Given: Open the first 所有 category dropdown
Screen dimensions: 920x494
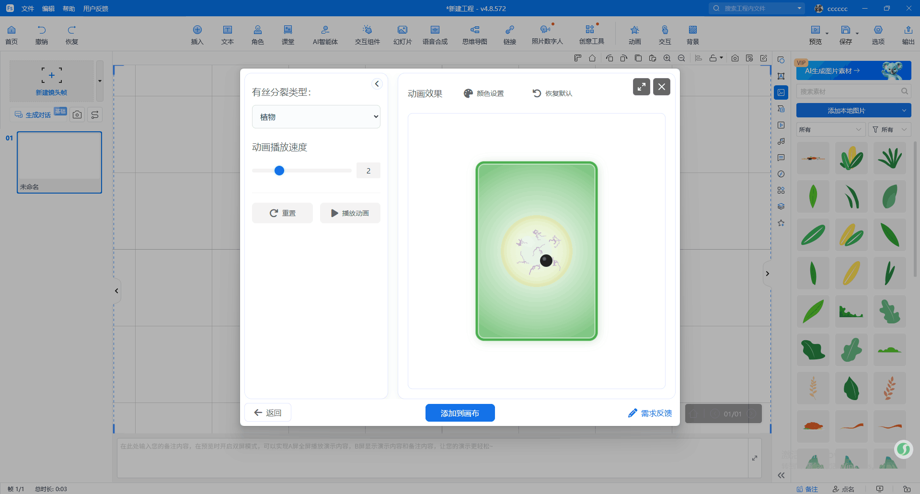Looking at the screenshot, I should click(830, 130).
